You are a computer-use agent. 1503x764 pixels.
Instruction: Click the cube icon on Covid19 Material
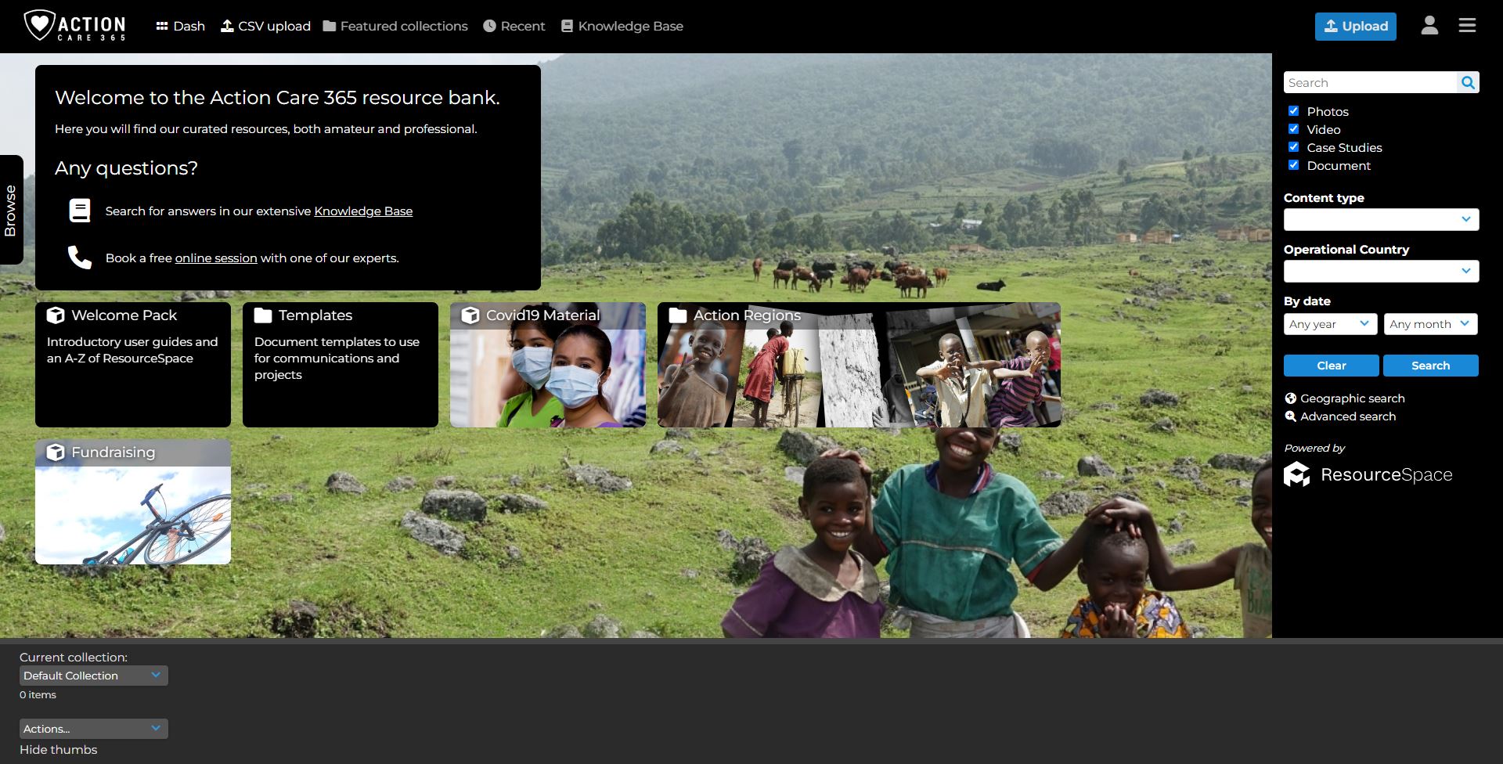click(x=470, y=315)
